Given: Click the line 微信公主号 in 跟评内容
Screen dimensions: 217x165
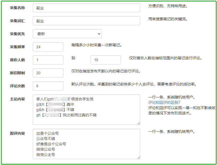Looking at the screenshot, I should (x=46, y=155).
